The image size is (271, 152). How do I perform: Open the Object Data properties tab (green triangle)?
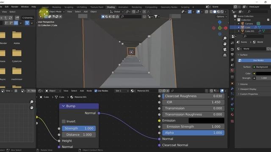tap(232, 109)
